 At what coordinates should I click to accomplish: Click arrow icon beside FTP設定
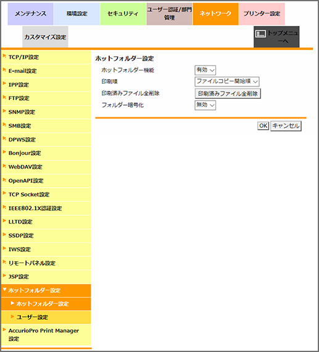coord(4,97)
